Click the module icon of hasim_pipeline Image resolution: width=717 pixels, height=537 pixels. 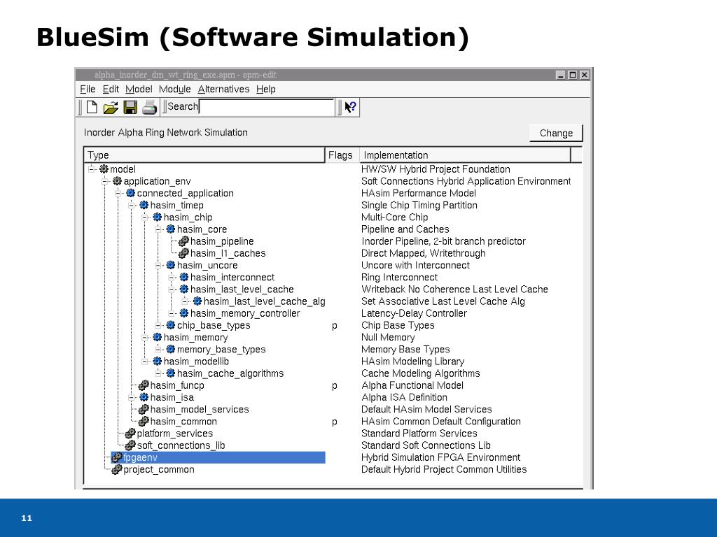(x=183, y=241)
